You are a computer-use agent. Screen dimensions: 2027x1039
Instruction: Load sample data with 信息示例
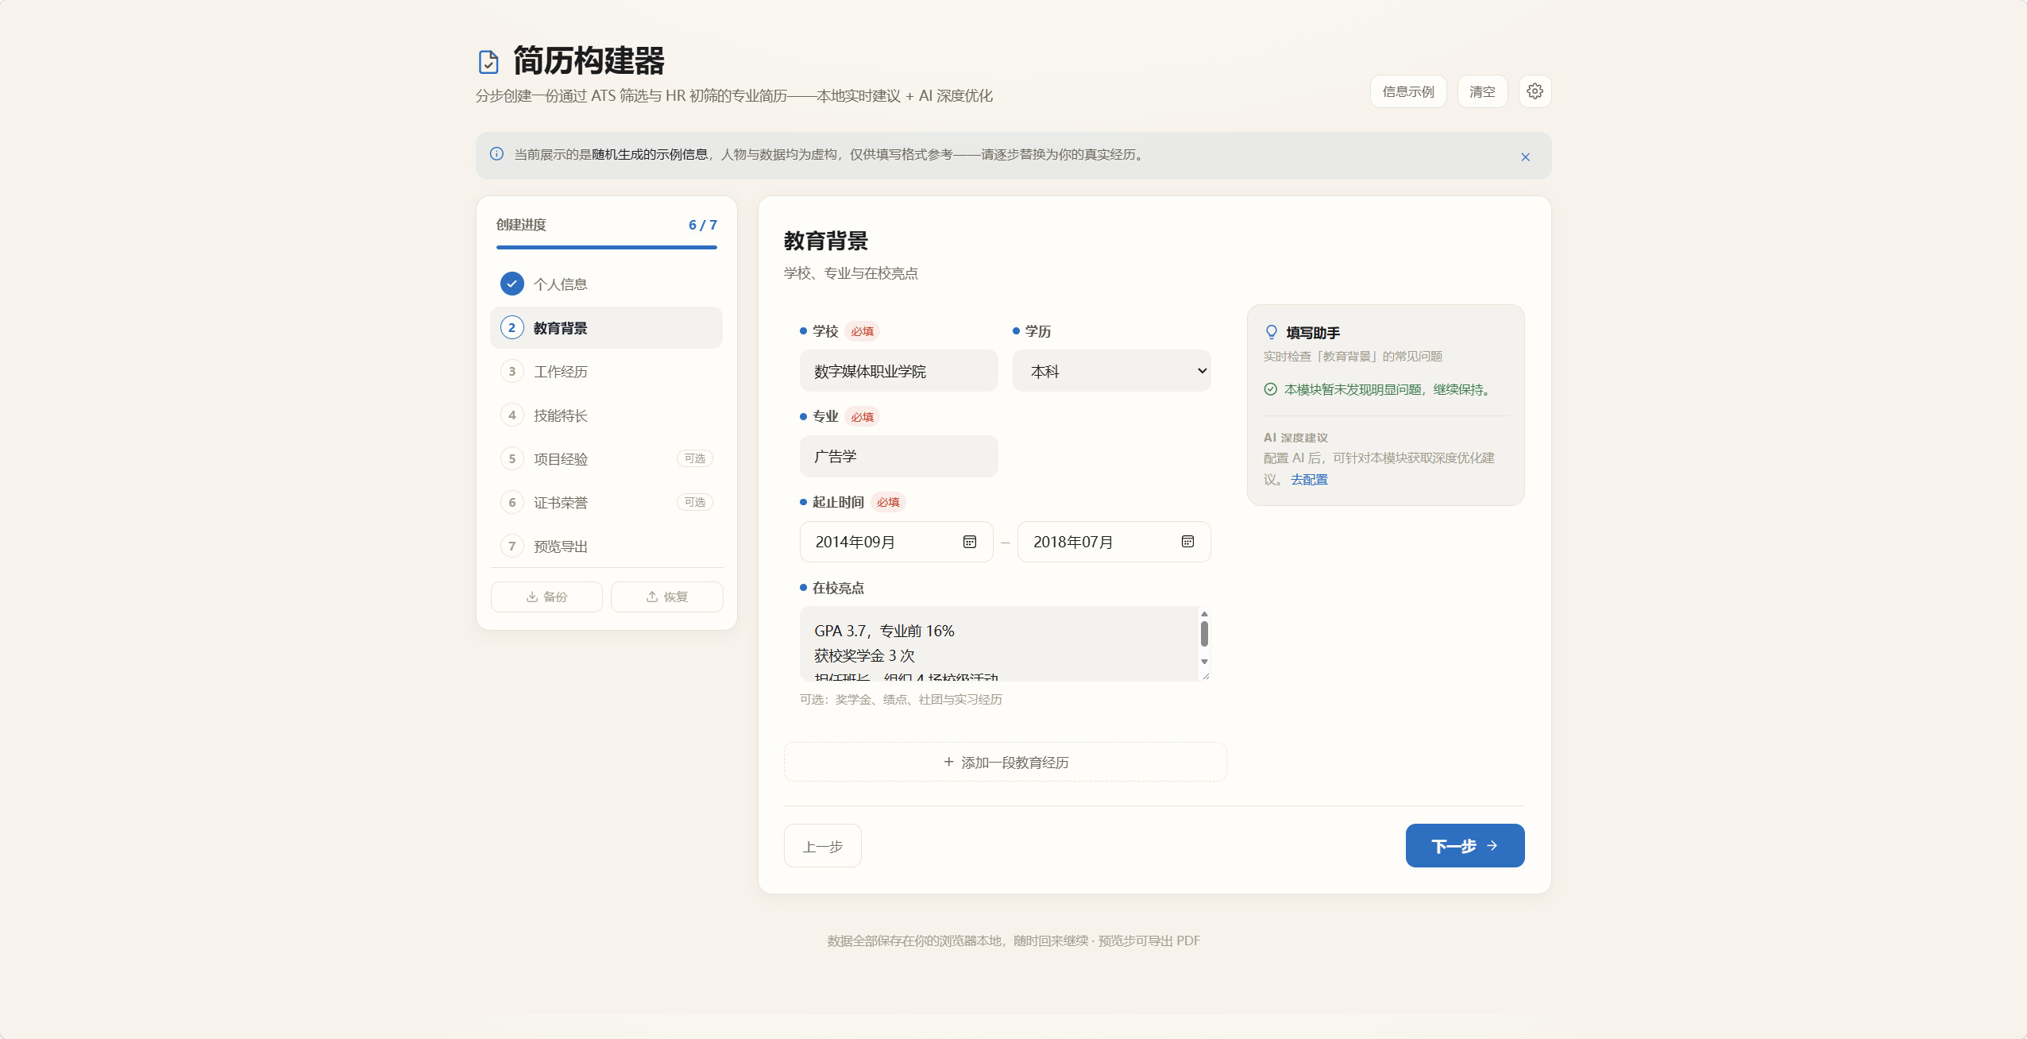point(1408,91)
